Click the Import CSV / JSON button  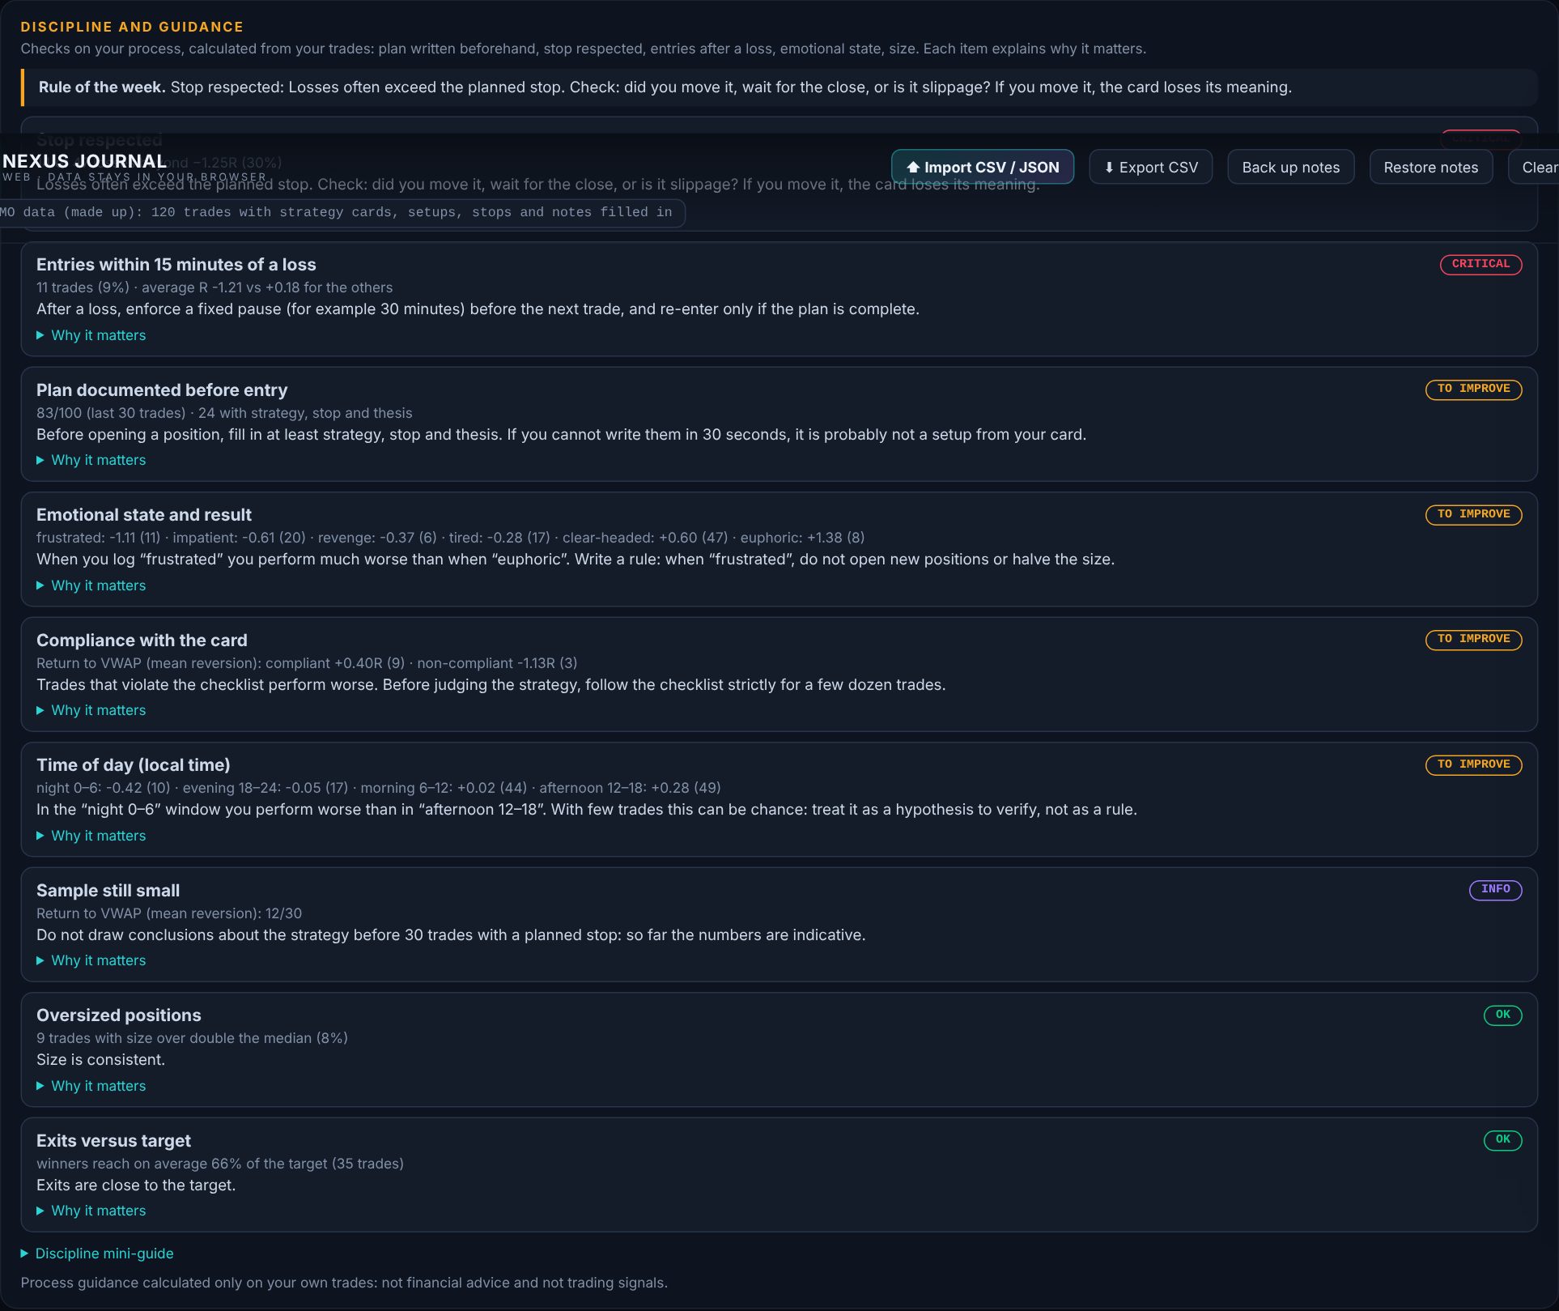click(x=983, y=167)
